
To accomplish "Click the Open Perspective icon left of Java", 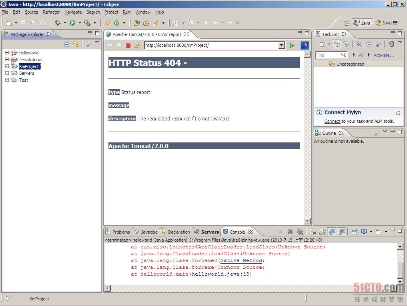I will pyautogui.click(x=347, y=23).
